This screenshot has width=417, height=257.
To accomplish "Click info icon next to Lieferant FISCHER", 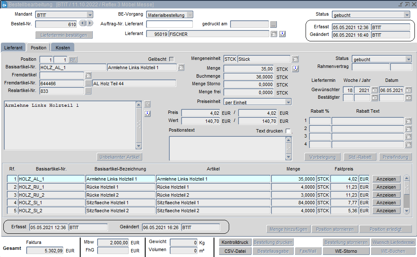I will click(283, 34).
